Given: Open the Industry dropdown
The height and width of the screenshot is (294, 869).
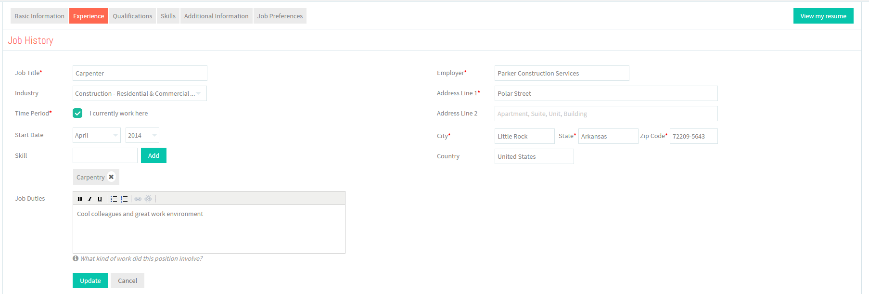Looking at the screenshot, I should (140, 93).
